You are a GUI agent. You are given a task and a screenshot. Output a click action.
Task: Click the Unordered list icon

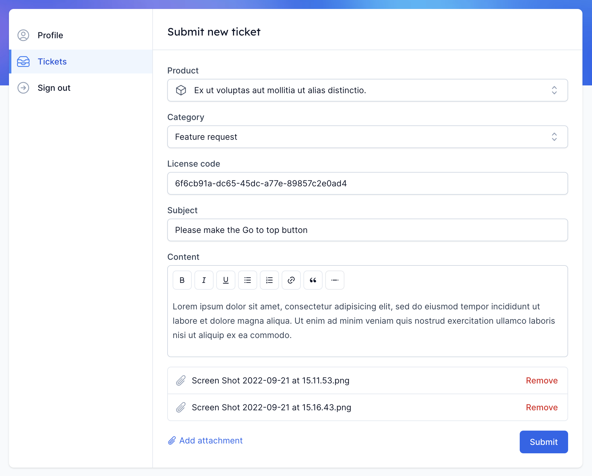[x=247, y=280]
